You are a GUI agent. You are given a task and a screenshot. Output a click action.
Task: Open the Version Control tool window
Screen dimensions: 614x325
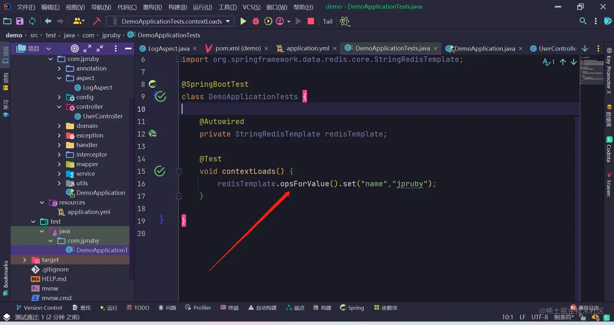point(39,308)
